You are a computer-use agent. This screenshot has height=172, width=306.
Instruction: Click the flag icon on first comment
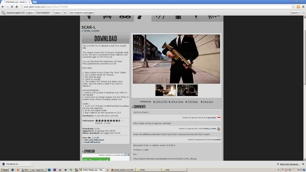tap(219, 118)
